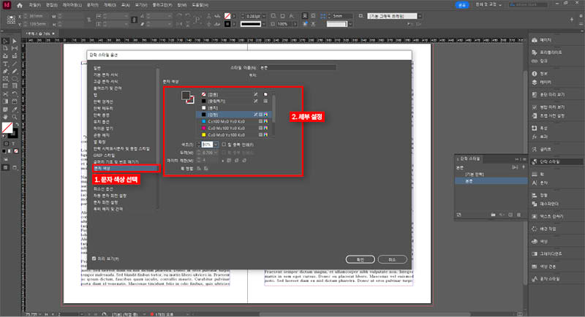The height and width of the screenshot is (317, 585).
Task: Open the 레이어 (Layers) panel icon
Action: (535, 83)
